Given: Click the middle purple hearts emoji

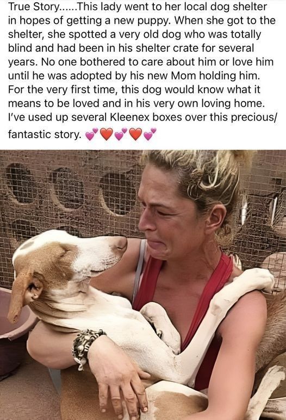Looking at the screenshot, I should (121, 134).
